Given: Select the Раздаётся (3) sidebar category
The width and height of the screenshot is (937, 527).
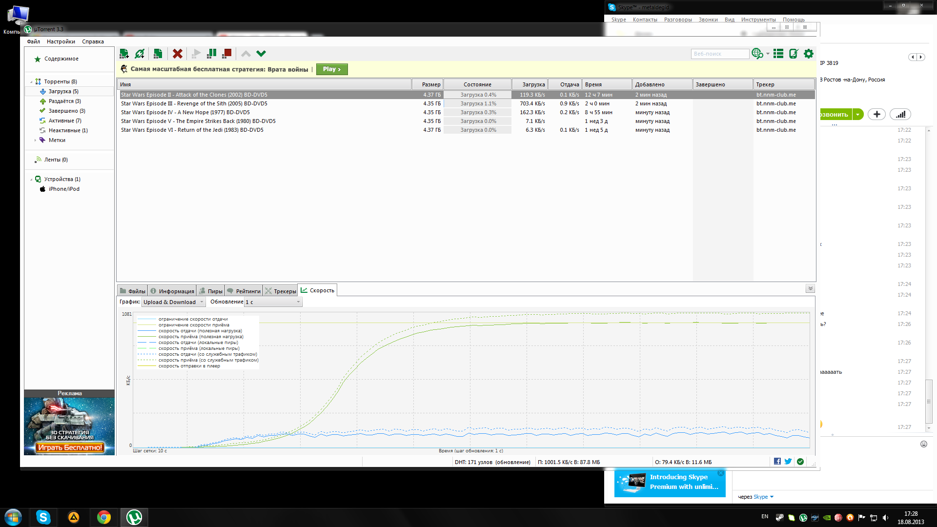Looking at the screenshot, I should tap(64, 101).
